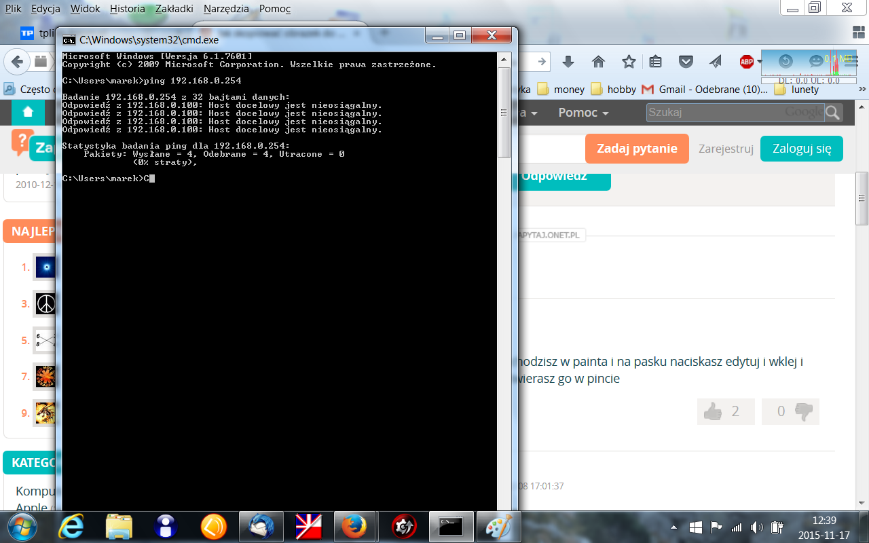Viewport: 869px width, 543px height.
Task: Click the Firefox Downloads arrow icon
Action: (x=568, y=62)
